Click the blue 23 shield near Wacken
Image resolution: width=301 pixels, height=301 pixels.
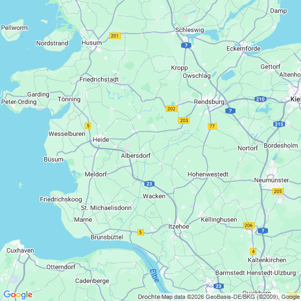(x=149, y=184)
